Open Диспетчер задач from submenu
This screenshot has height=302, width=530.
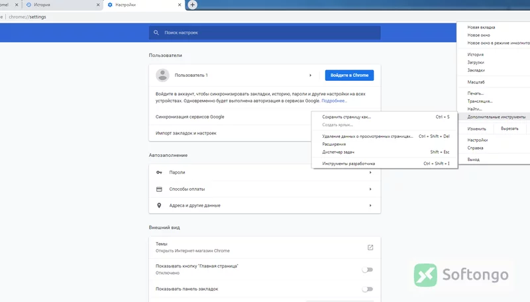pos(385,152)
